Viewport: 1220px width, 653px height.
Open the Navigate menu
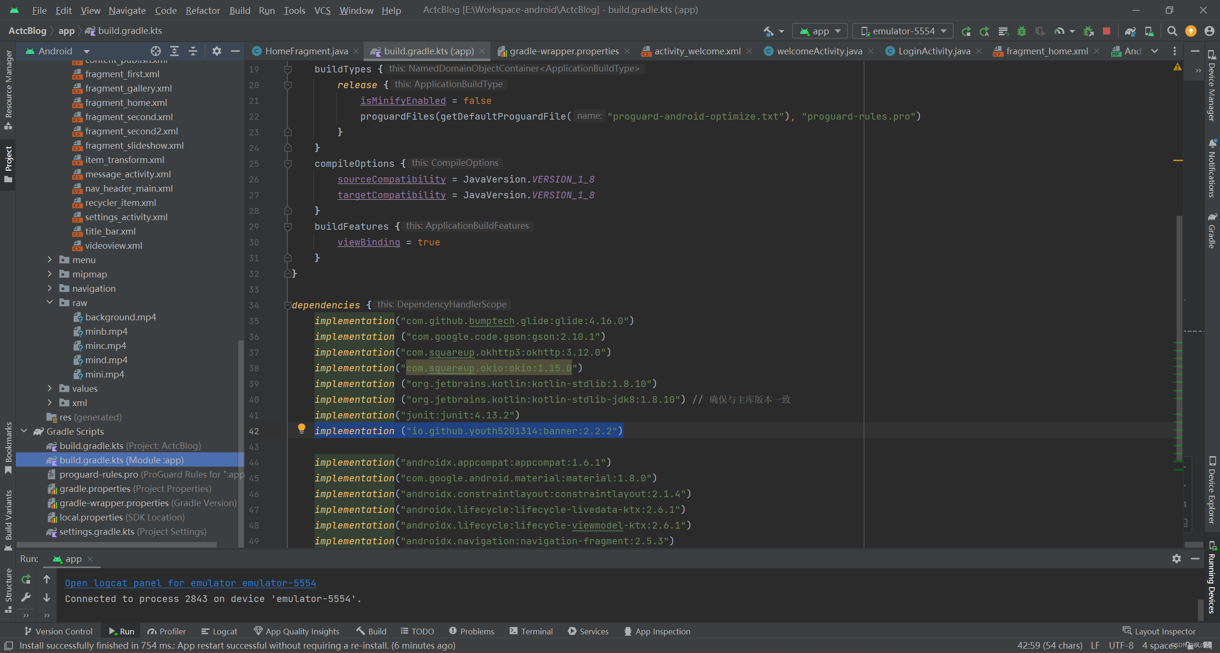point(127,10)
